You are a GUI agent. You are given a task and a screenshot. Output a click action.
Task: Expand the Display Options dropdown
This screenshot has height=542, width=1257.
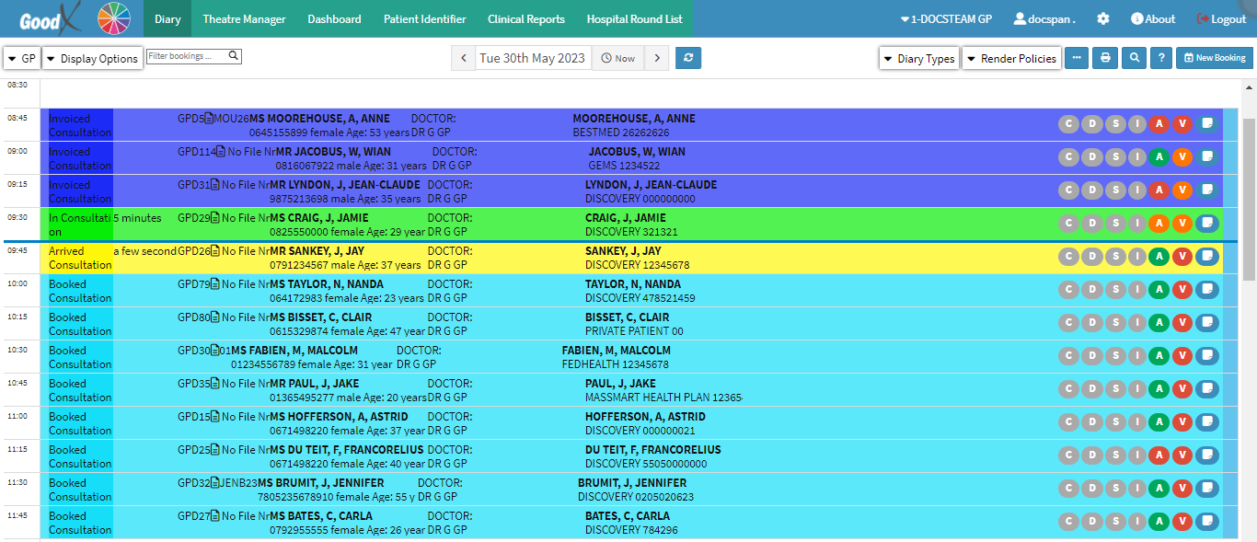92,59
